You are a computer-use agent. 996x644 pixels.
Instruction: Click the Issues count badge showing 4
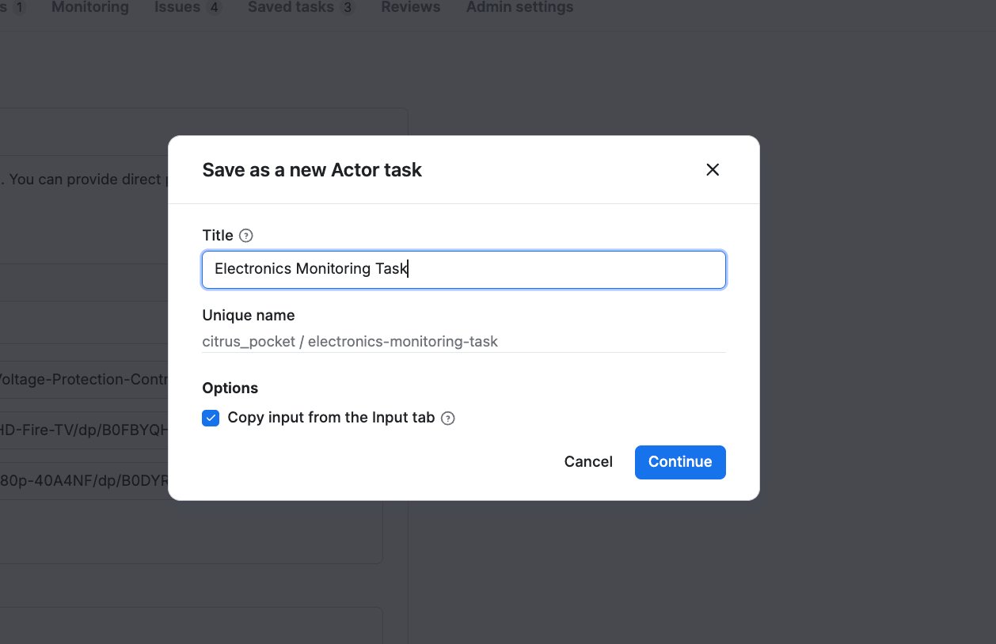click(214, 8)
